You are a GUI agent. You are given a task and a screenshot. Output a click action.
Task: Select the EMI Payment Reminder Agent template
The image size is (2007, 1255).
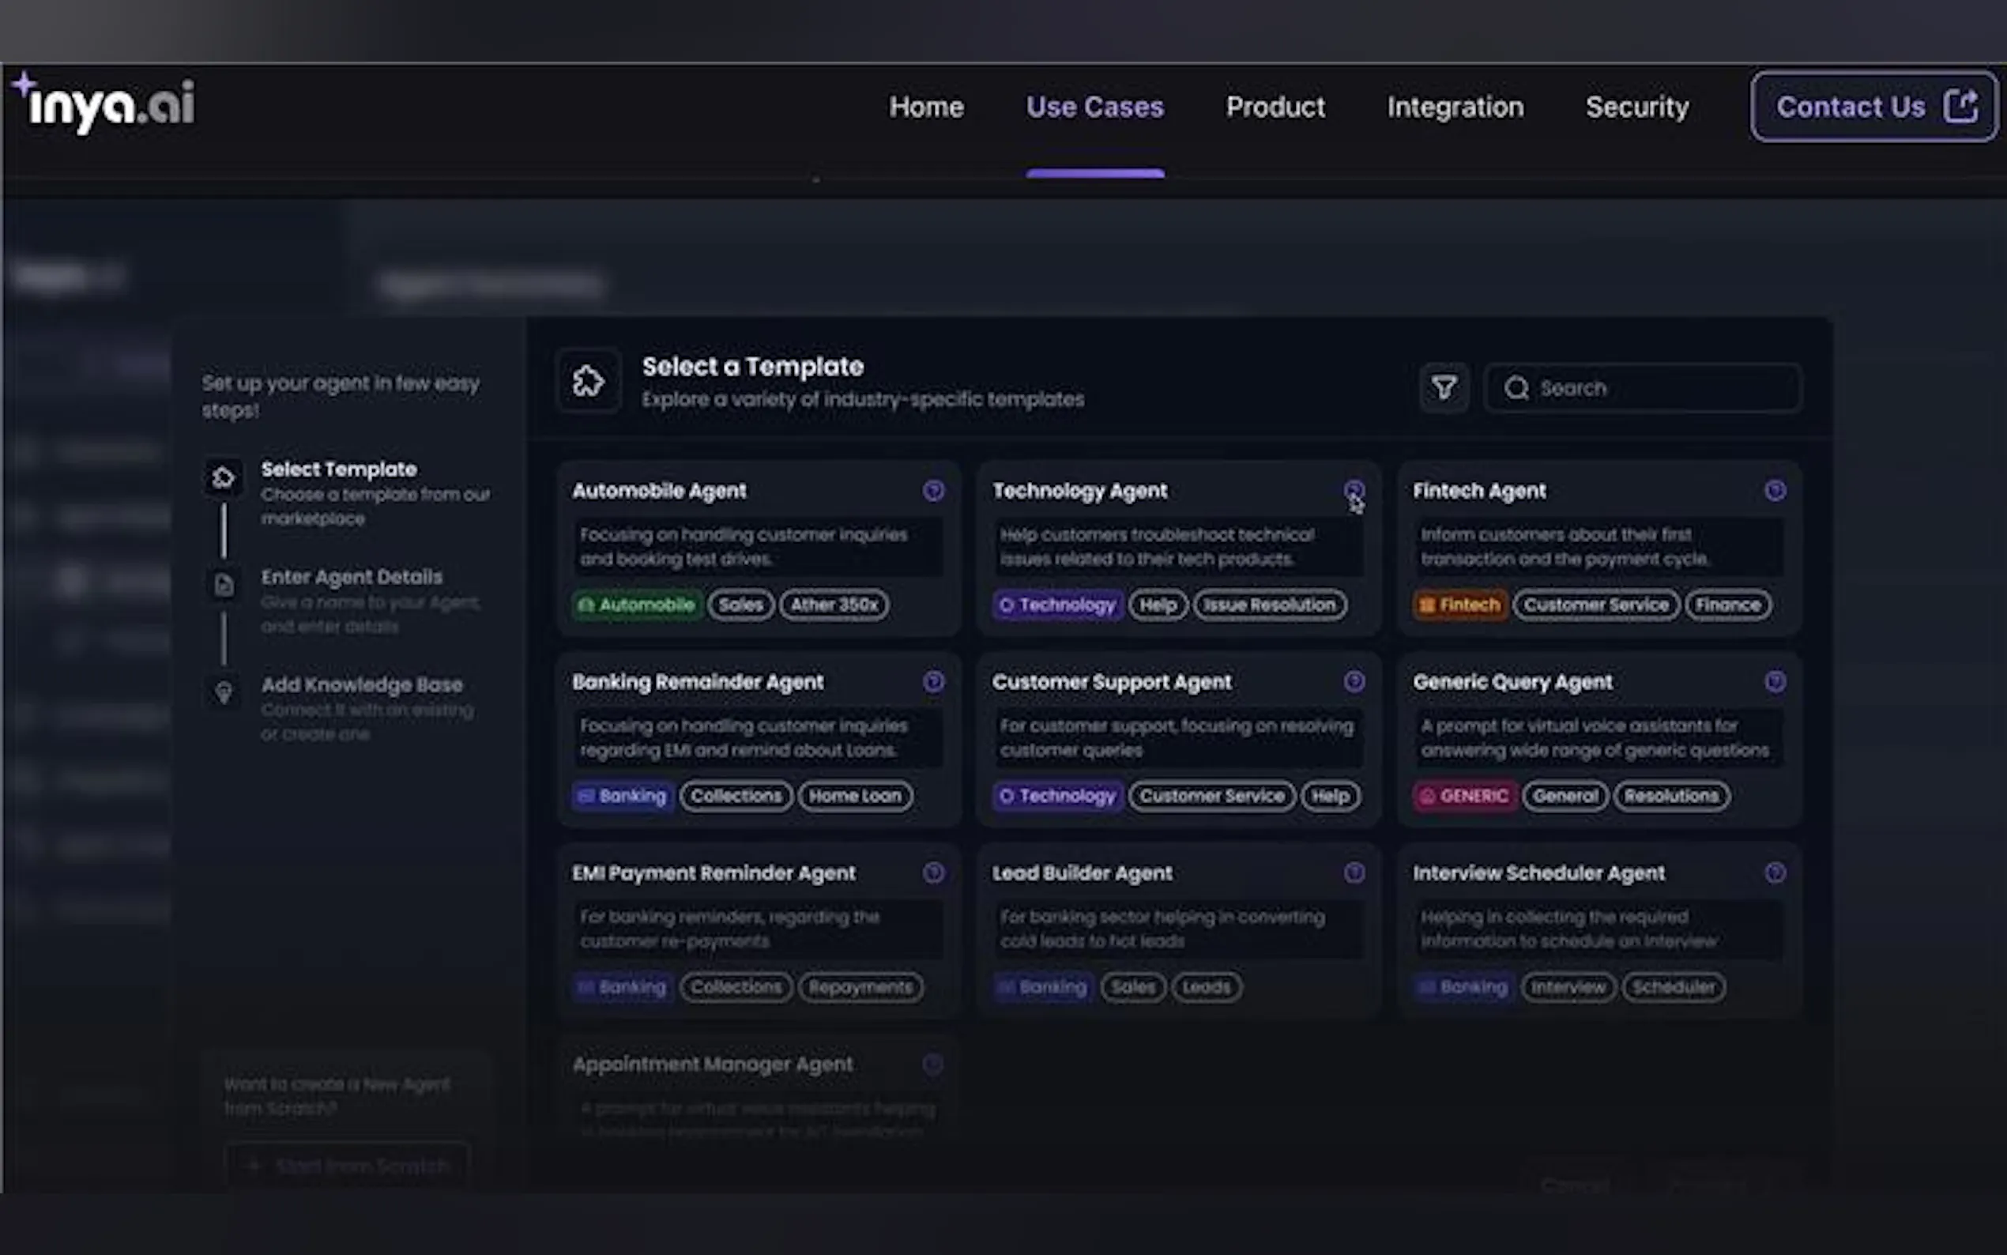click(714, 873)
